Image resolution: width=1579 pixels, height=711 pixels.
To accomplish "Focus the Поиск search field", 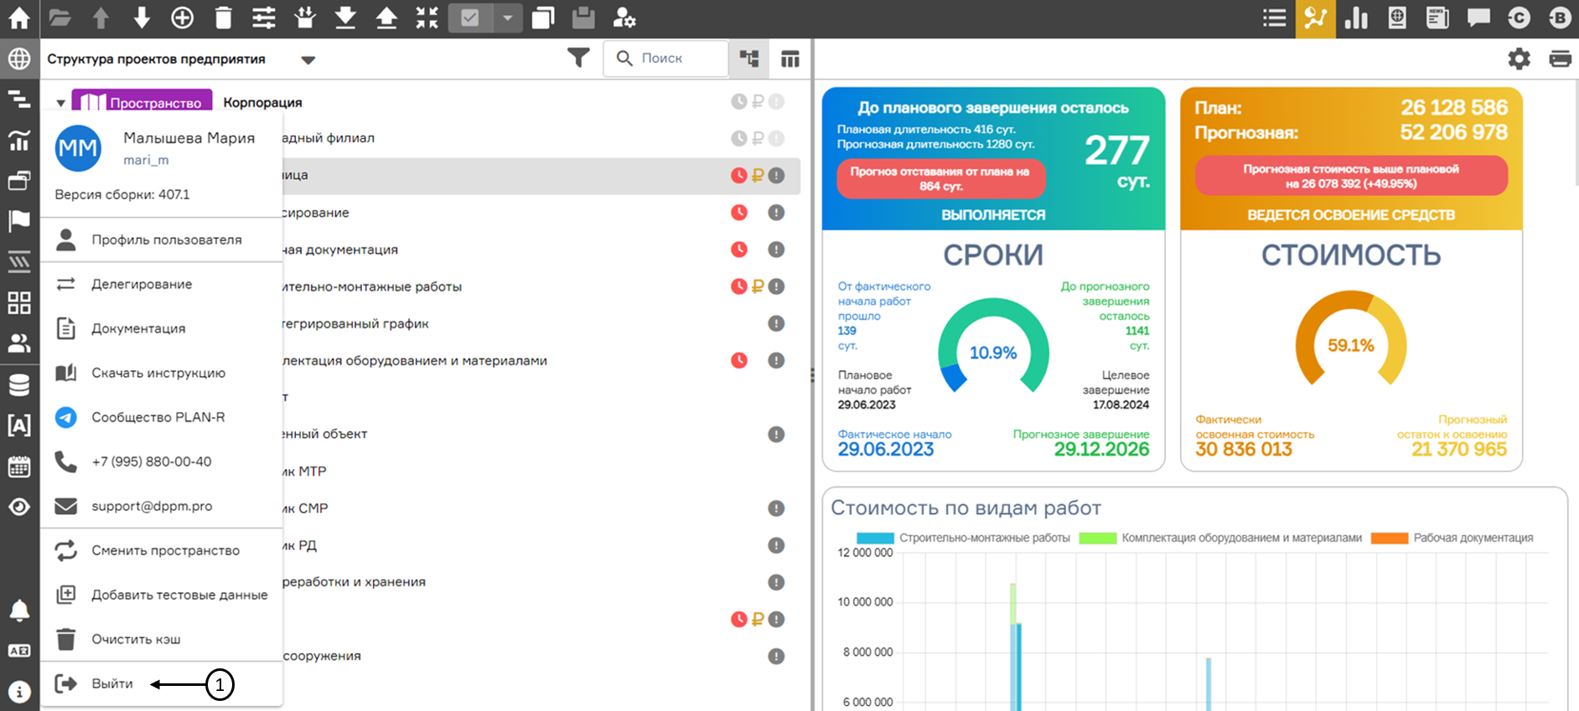I will pos(665,58).
